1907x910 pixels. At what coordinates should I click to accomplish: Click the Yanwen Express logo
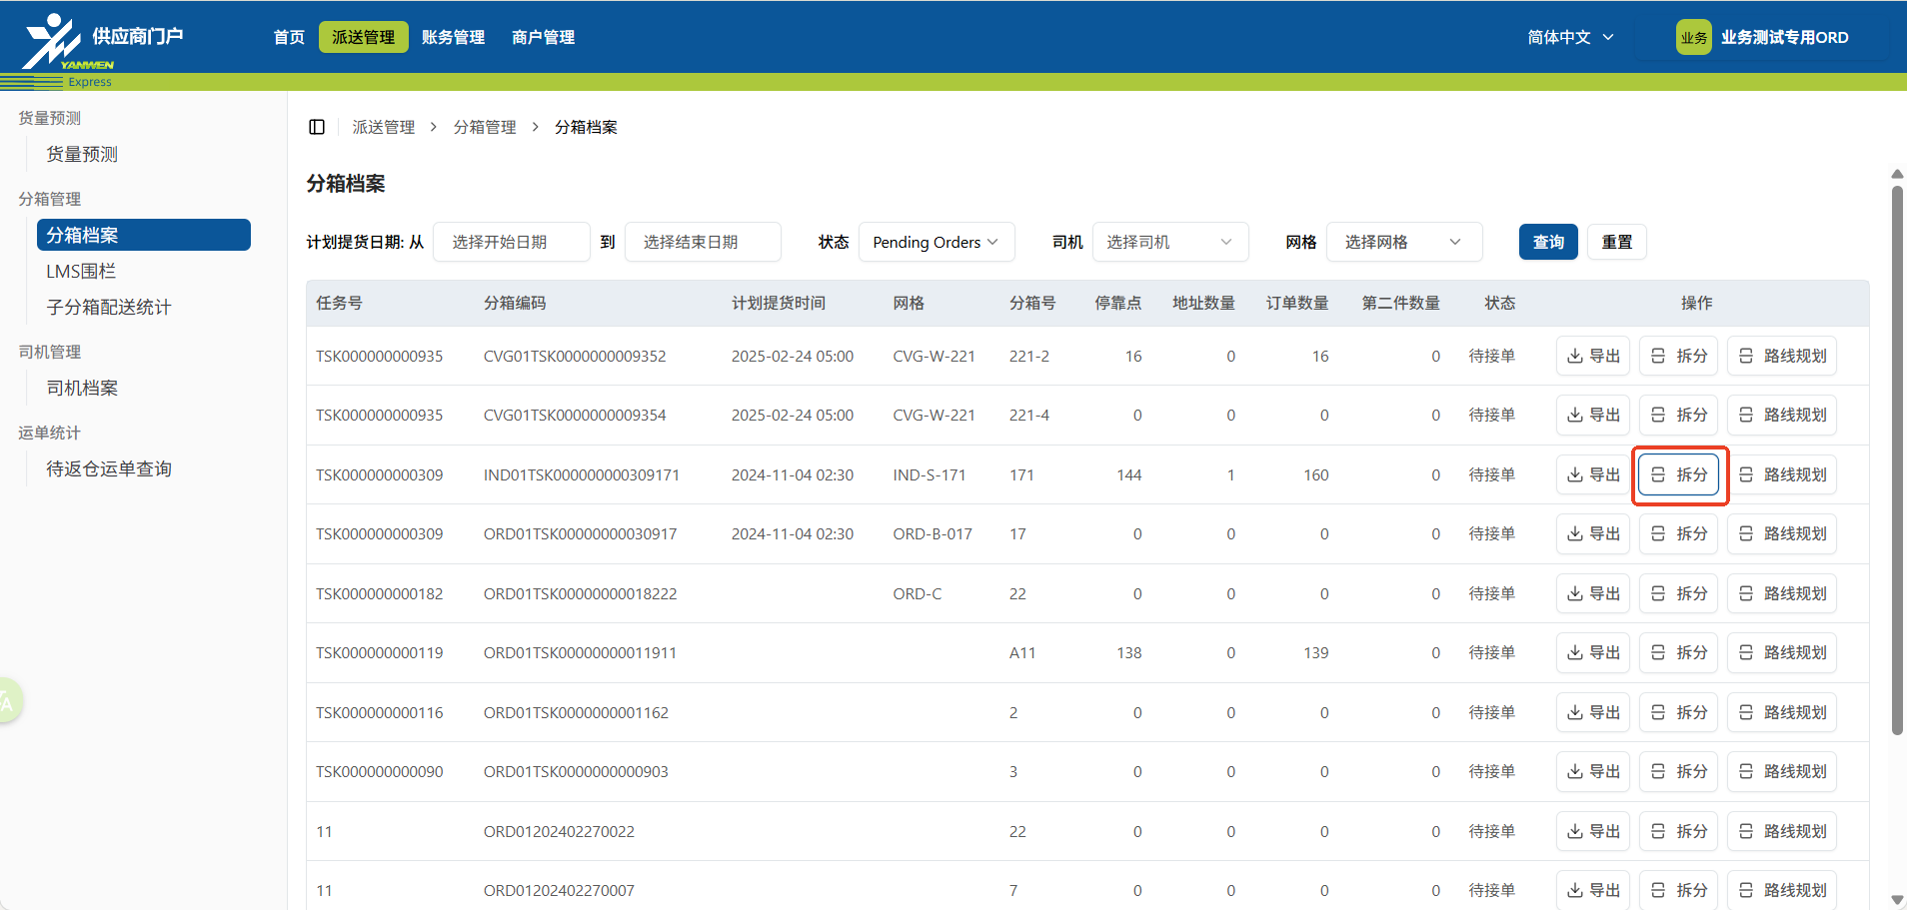pos(54,40)
